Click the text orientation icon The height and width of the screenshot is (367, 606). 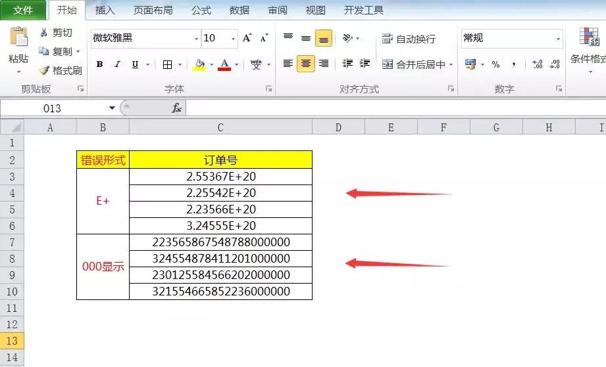click(347, 38)
